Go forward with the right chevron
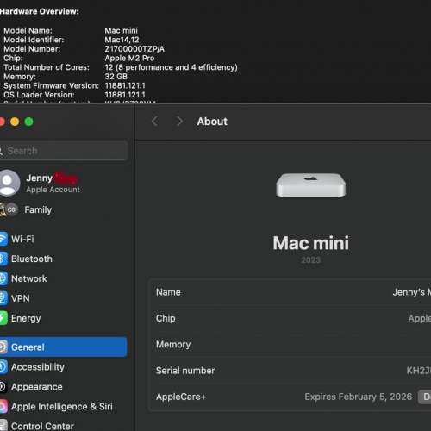431x431 pixels. coord(179,122)
